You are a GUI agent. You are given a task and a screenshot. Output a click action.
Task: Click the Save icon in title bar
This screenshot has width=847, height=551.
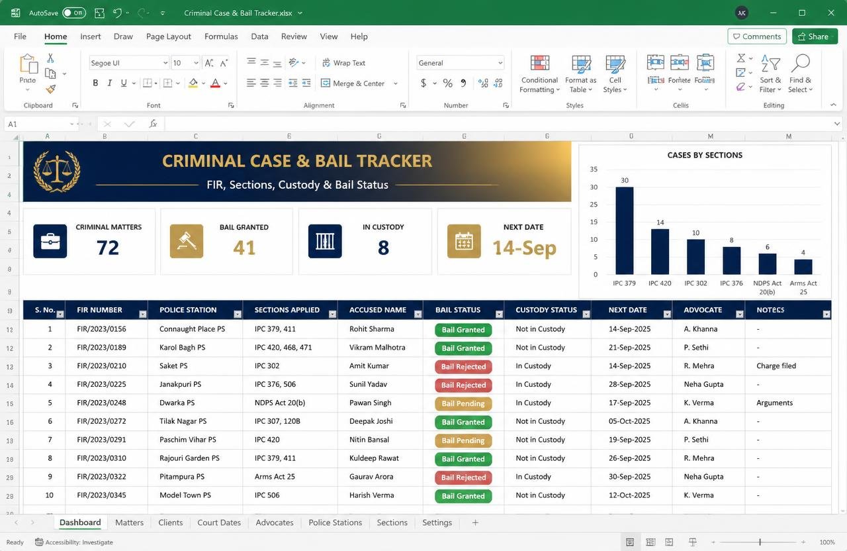(x=99, y=13)
